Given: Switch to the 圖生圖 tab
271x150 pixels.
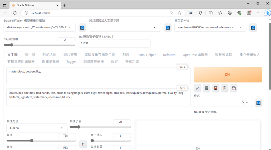Looking at the screenshot, I should [x=30, y=55].
